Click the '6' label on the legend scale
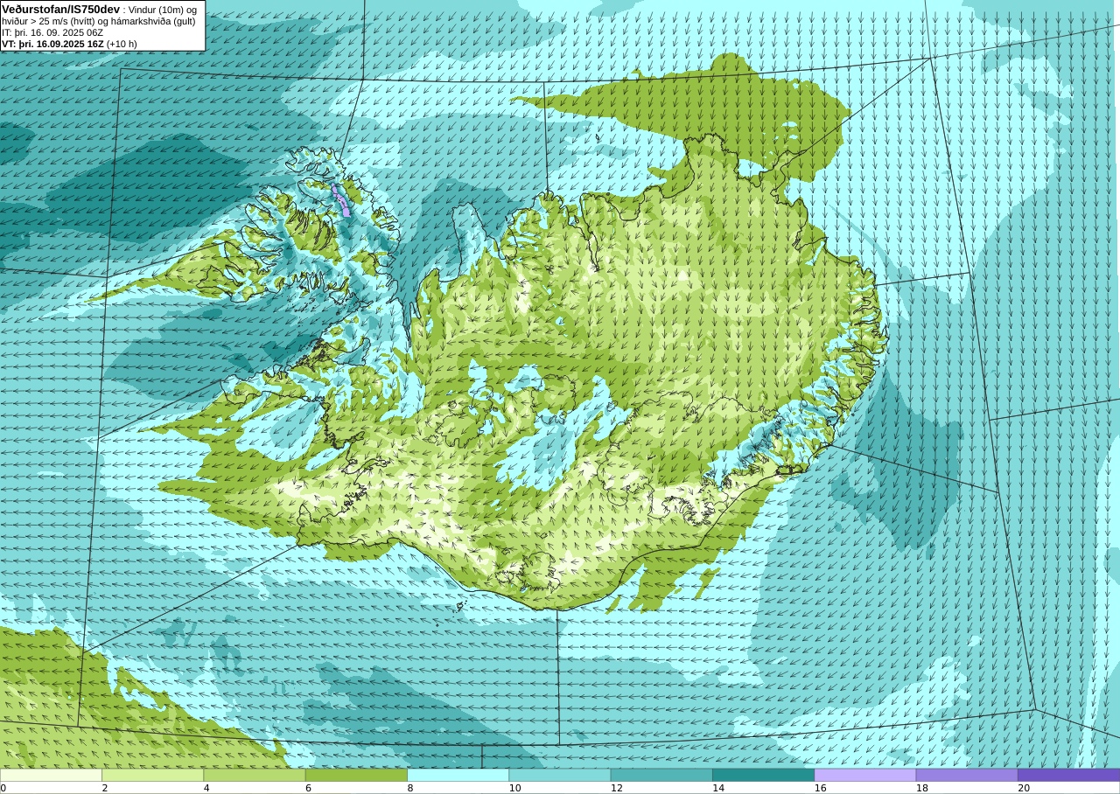Image resolution: width=1120 pixels, height=794 pixels. pos(308,788)
